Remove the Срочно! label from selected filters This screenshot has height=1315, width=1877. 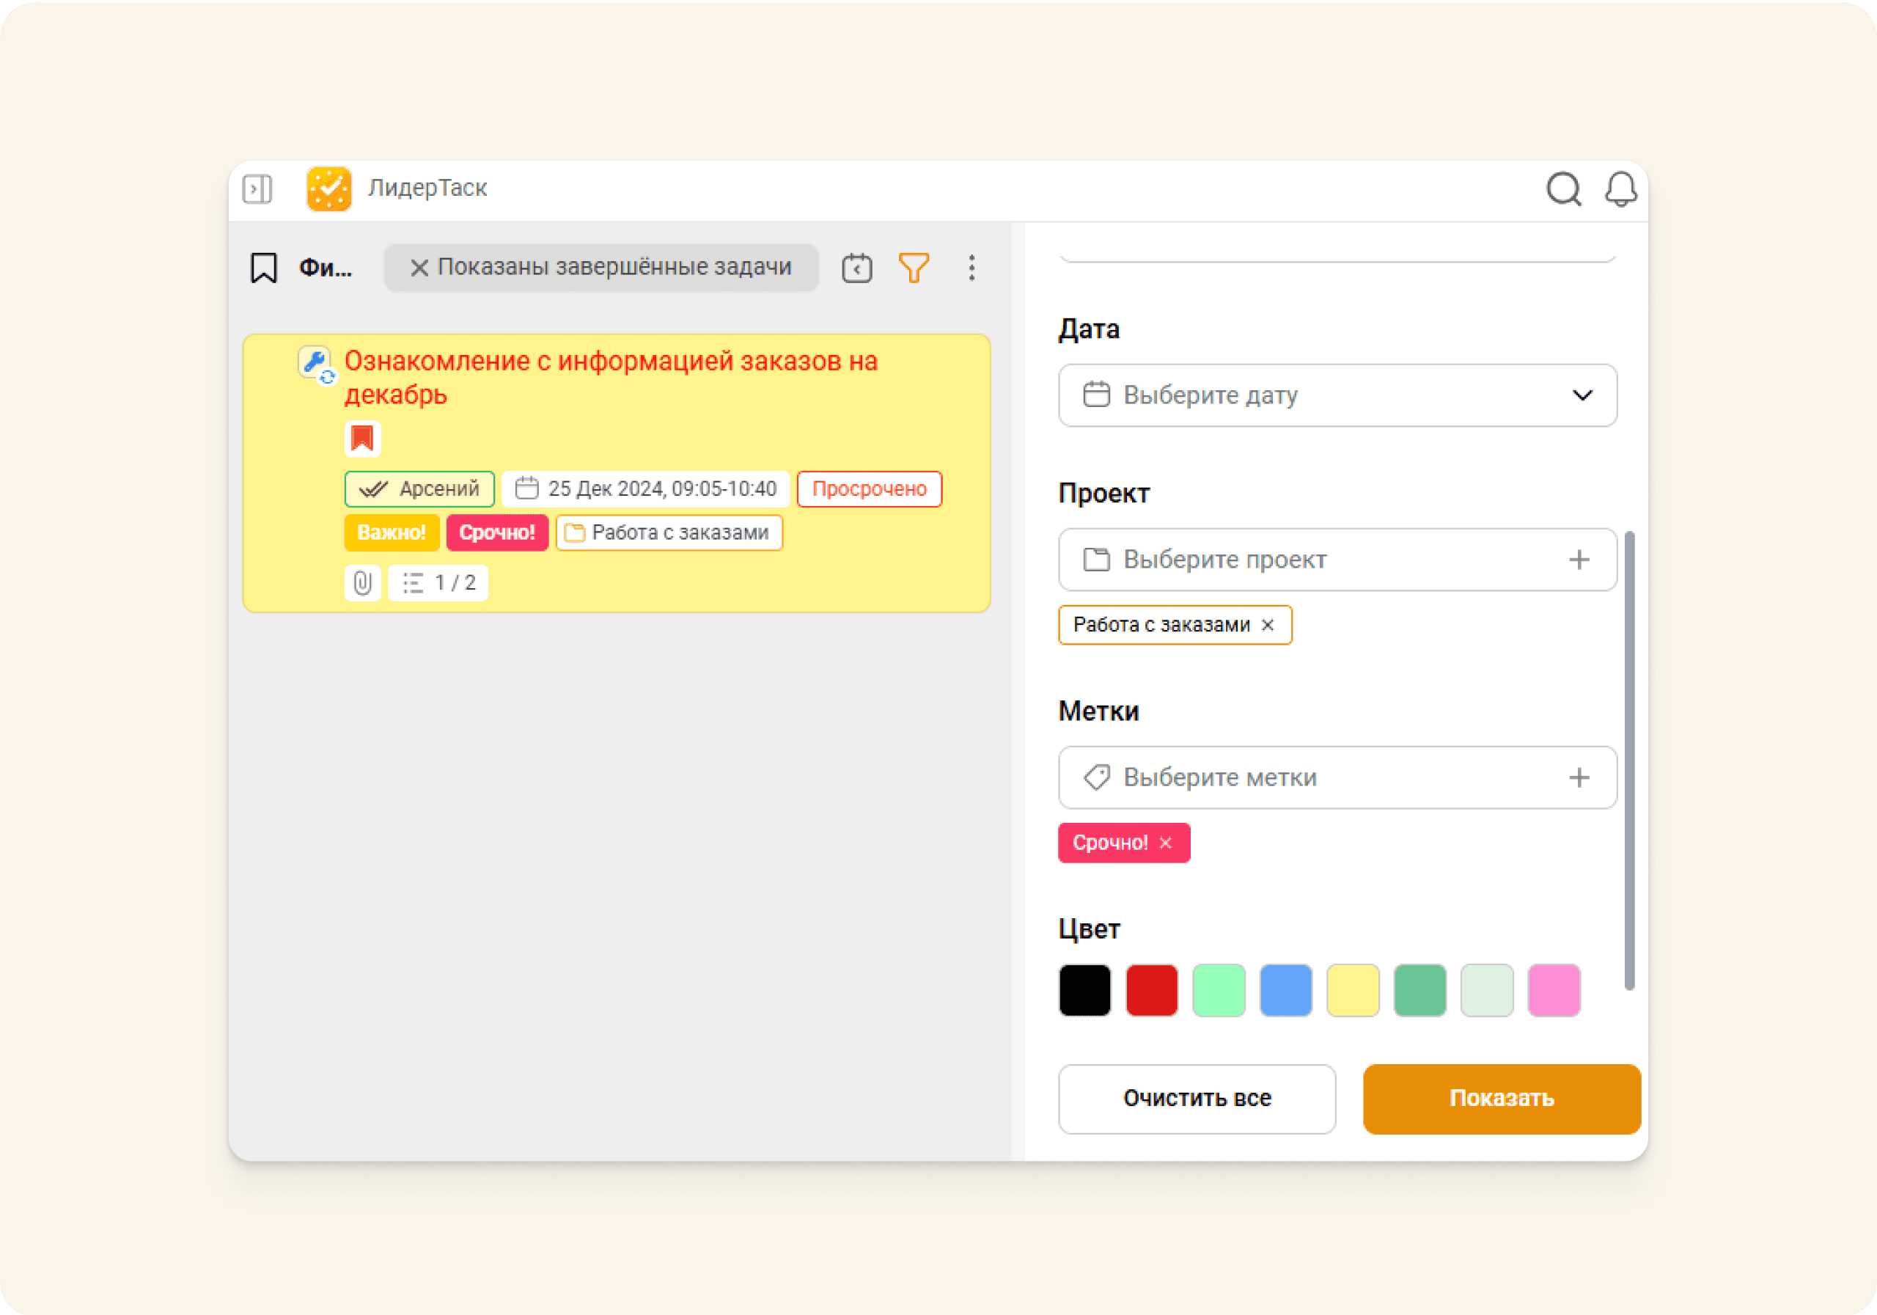pos(1167,843)
